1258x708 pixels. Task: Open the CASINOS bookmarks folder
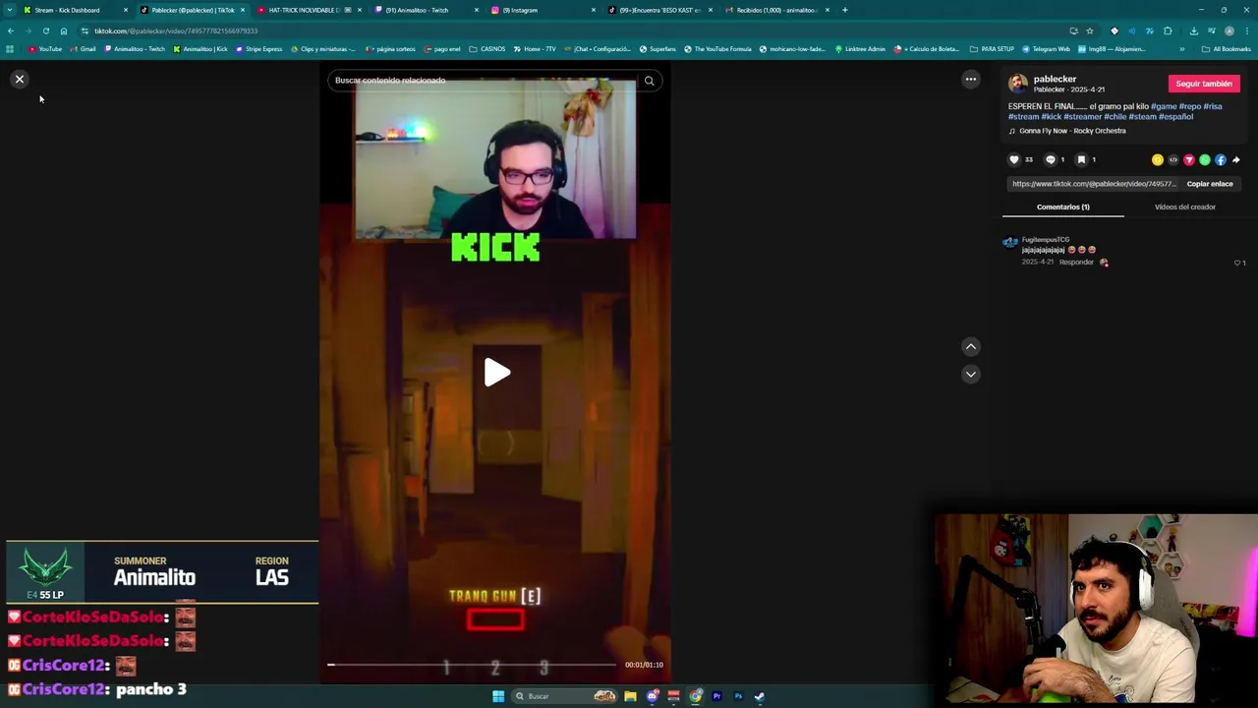[487, 49]
